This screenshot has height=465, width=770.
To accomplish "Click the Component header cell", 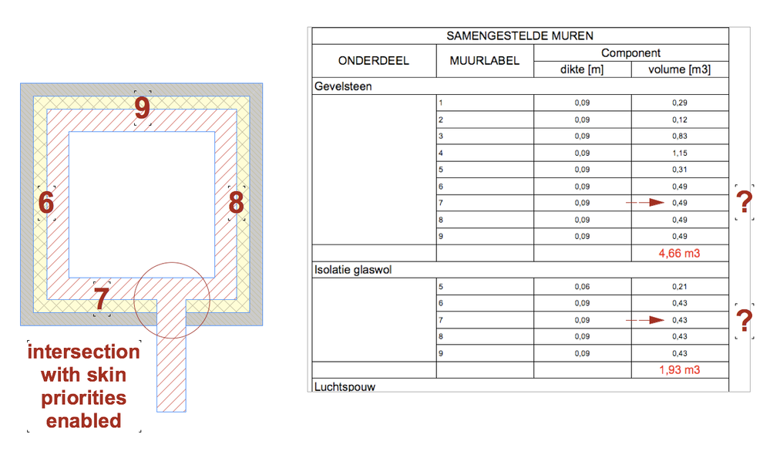I will (630, 52).
